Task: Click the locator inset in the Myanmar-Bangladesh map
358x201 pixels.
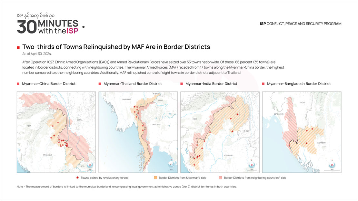Action: [x=332, y=165]
